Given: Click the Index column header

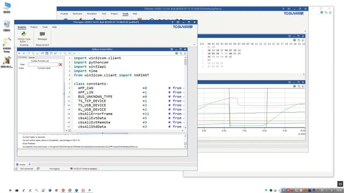Looking at the screenshot, I should pos(21,68).
